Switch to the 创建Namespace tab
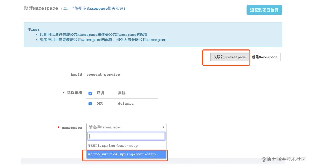This screenshot has width=311, height=167. tap(265, 57)
